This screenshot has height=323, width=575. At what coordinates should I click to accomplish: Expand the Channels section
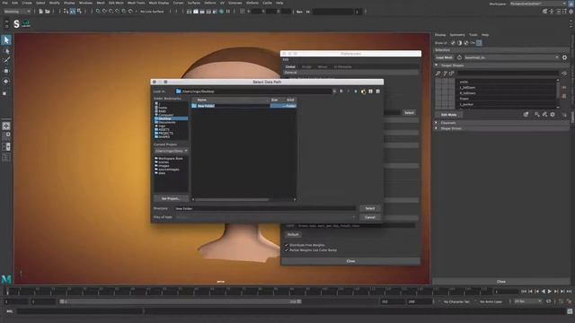pyautogui.click(x=437, y=123)
